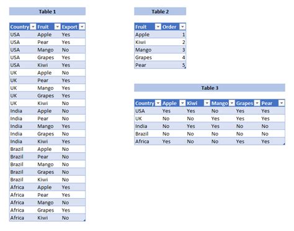Open the Country filter dropdown in Table 1

tap(33, 27)
